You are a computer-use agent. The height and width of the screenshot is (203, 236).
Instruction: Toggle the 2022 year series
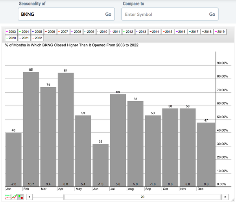tap(37, 38)
